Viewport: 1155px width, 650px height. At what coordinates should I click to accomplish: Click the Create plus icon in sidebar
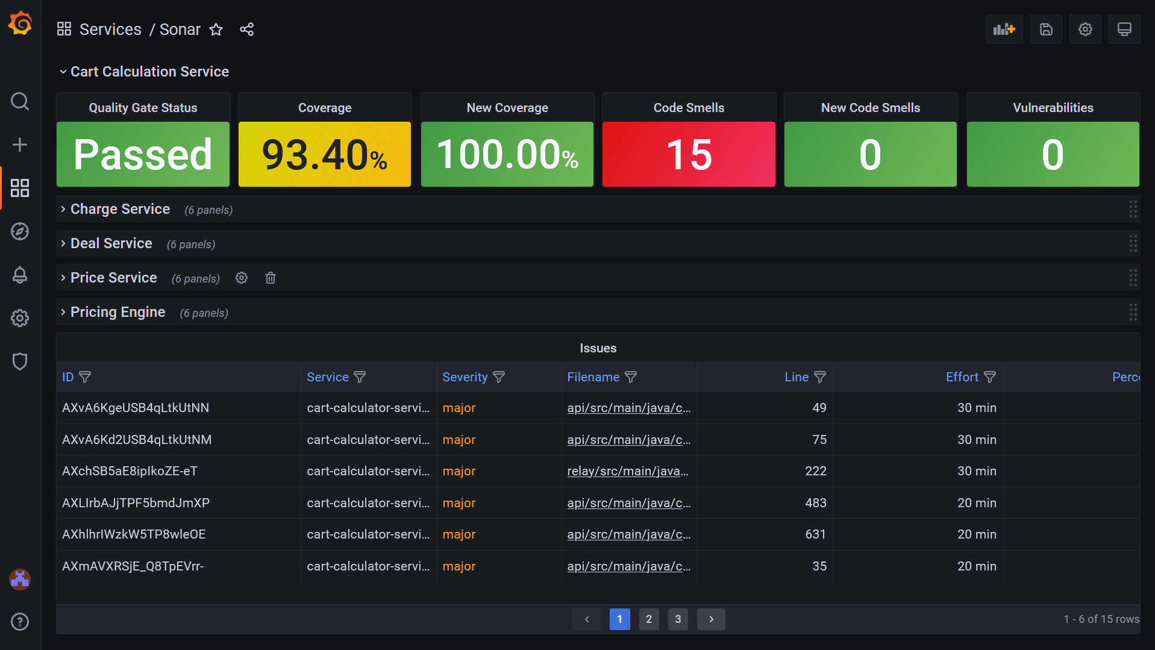(20, 145)
